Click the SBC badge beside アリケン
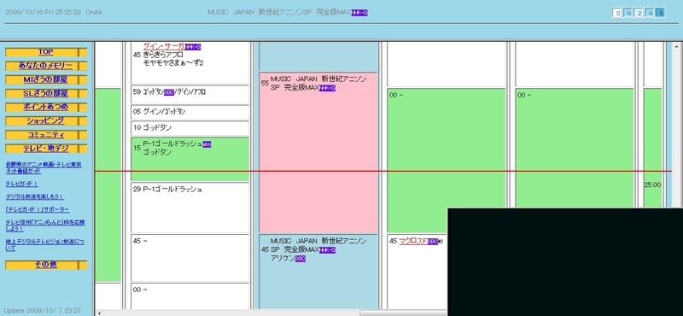Viewport: 683px width, 316px height. pyautogui.click(x=301, y=259)
